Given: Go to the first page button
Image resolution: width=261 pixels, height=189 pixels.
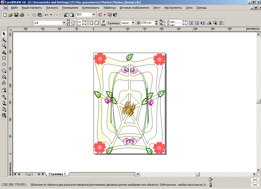Looking at the screenshot, I should click(x=15, y=174).
